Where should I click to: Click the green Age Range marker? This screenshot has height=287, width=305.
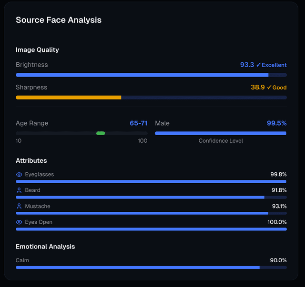point(101,133)
